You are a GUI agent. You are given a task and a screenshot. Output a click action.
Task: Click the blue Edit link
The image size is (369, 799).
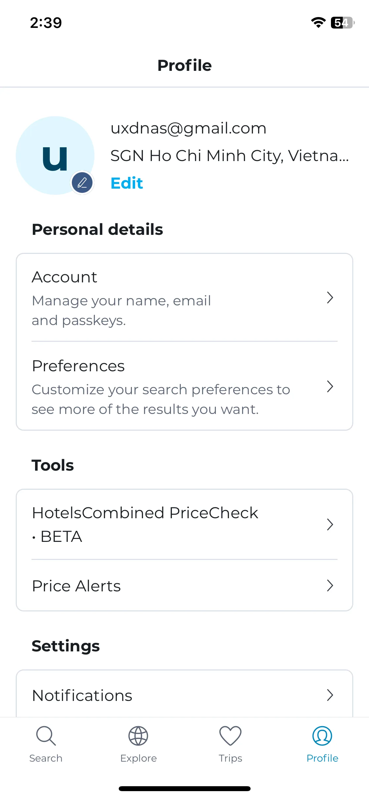click(x=127, y=183)
